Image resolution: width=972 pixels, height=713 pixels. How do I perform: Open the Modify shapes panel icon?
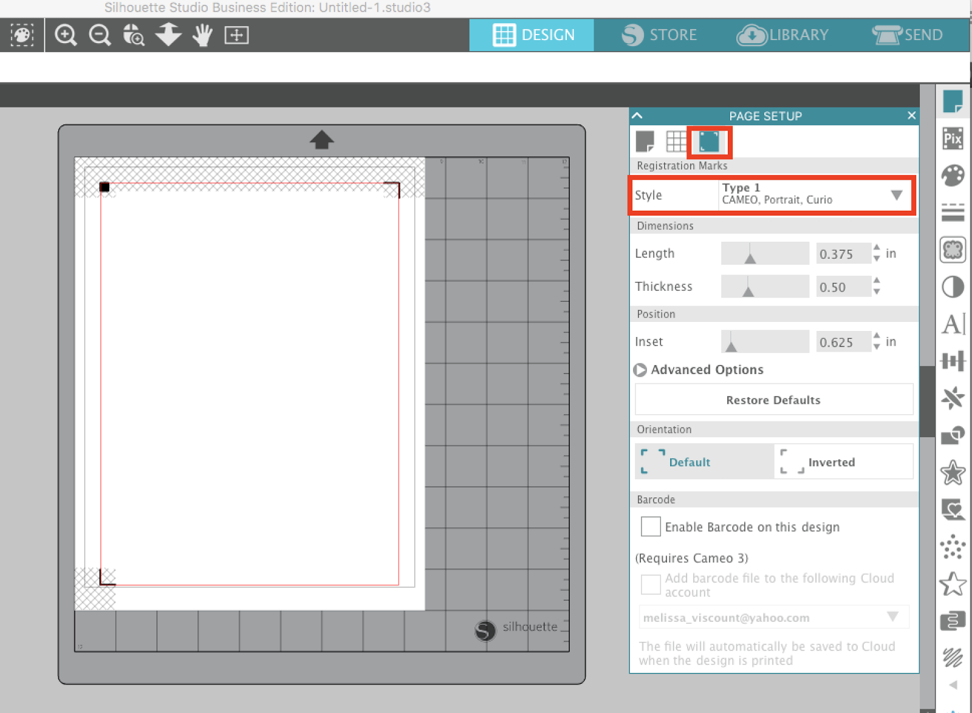click(x=953, y=435)
